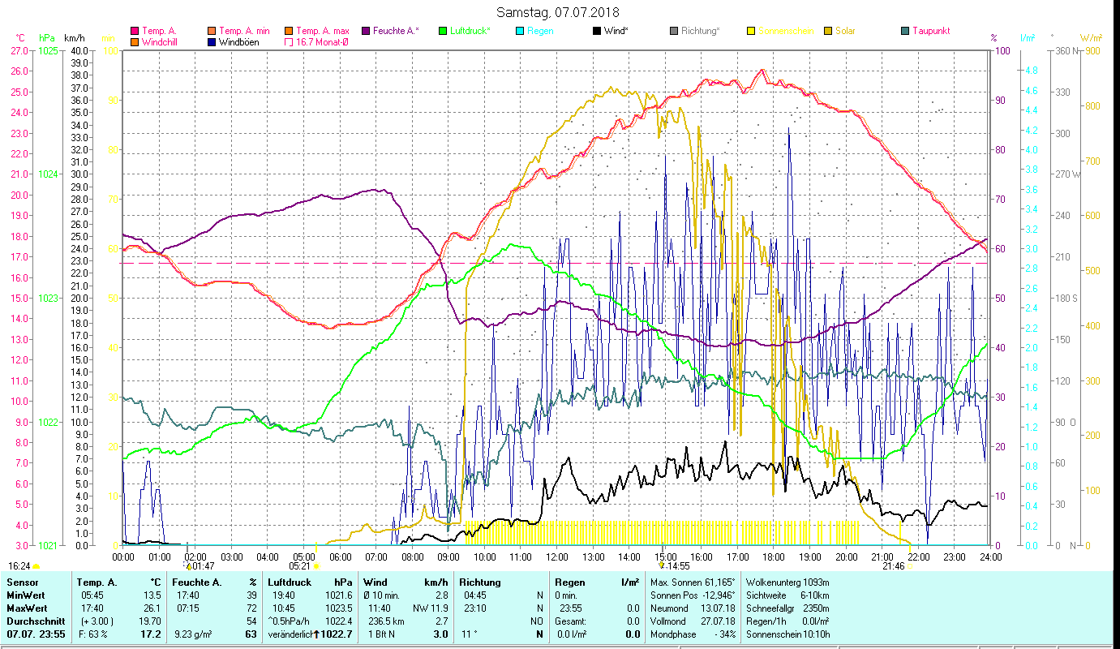This screenshot has width=1120, height=649.
Task: Click the chart title Samstag, 07.07.2018
Action: (x=560, y=12)
